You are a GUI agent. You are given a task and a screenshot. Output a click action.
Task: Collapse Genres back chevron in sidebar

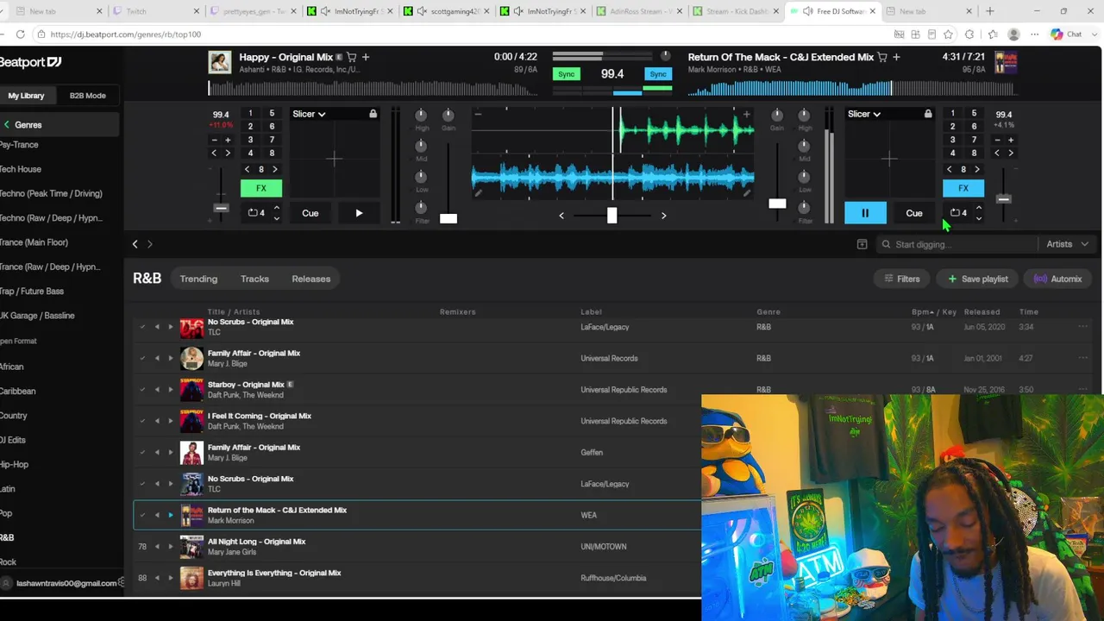[7, 125]
